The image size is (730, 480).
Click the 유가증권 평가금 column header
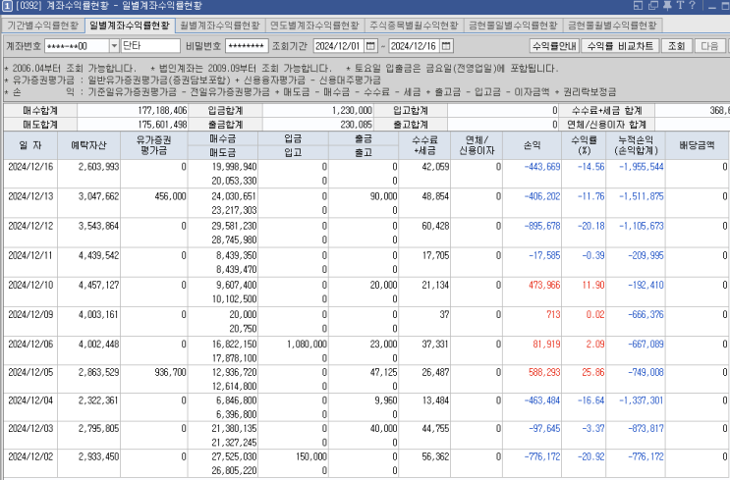coord(153,145)
